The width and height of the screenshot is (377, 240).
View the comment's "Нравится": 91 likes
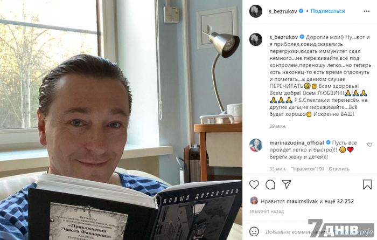(x=308, y=169)
